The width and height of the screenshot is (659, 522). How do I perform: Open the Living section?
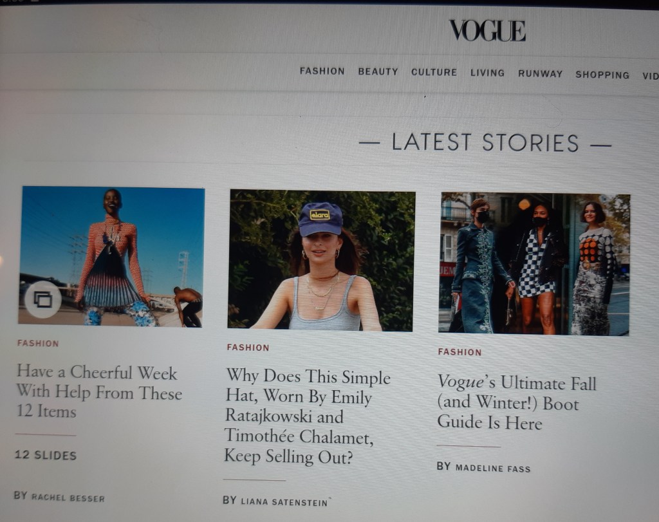(487, 73)
